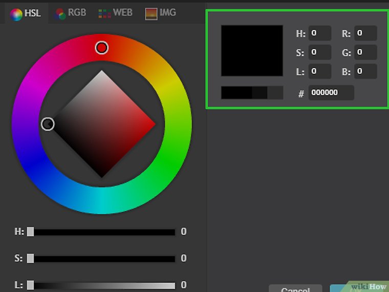Viewport: 389px width, 292px height.
Task: Click the B value input field
Action: 365,71
